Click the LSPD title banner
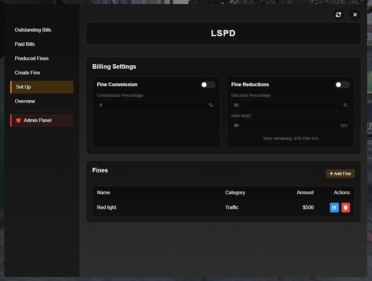372x281 pixels. click(223, 33)
